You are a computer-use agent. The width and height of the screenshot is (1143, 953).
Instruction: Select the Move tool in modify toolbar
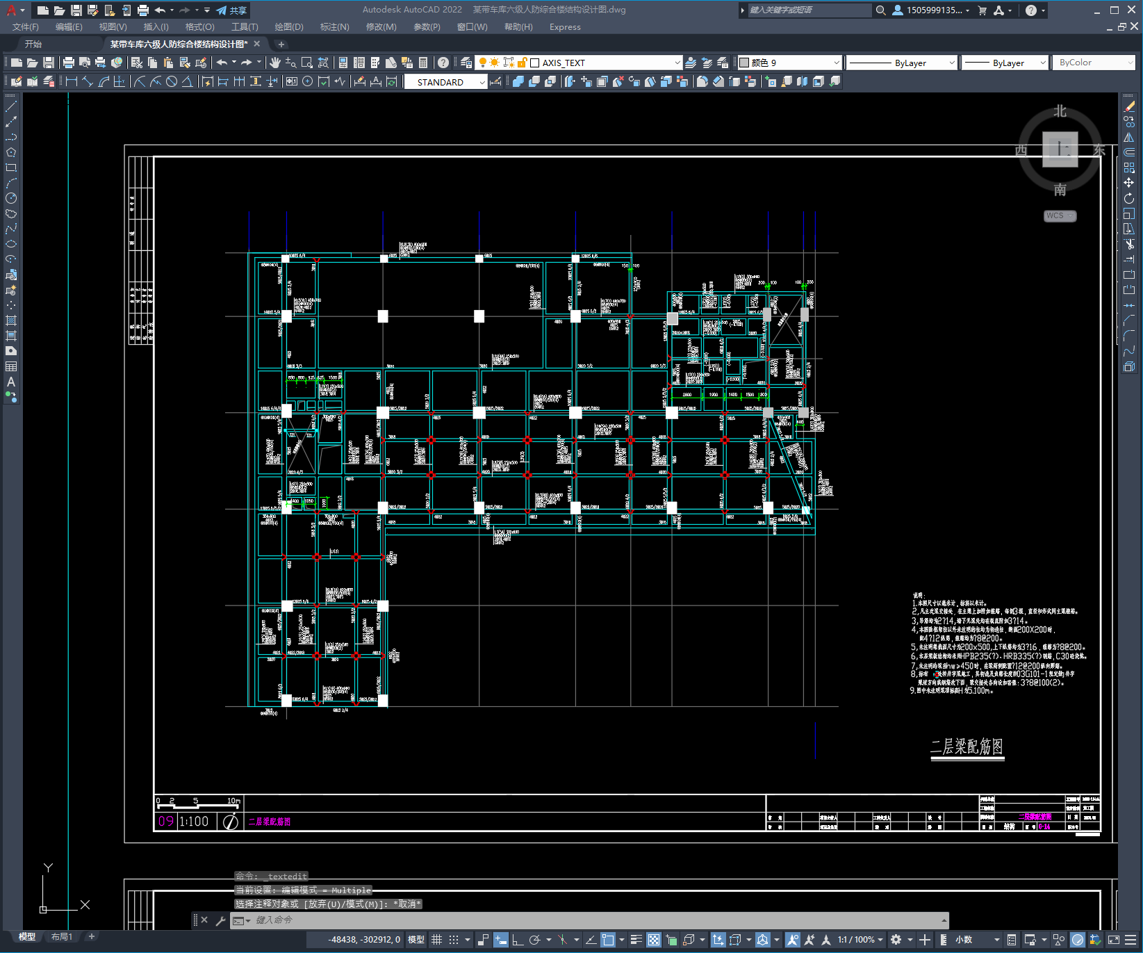(x=1129, y=183)
